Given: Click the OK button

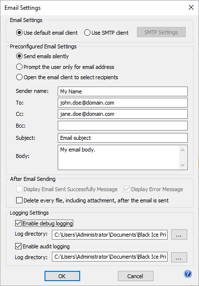Looking at the screenshot, I should (62, 276).
